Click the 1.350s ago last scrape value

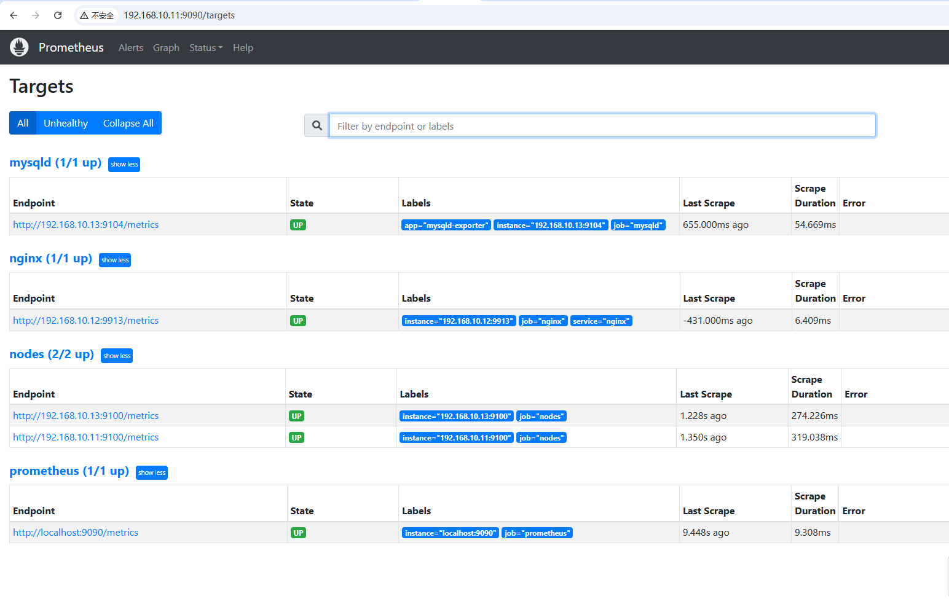pyautogui.click(x=703, y=437)
